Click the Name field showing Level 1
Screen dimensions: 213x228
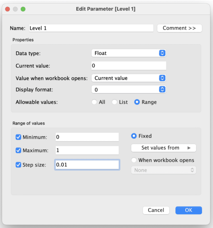click(x=92, y=28)
